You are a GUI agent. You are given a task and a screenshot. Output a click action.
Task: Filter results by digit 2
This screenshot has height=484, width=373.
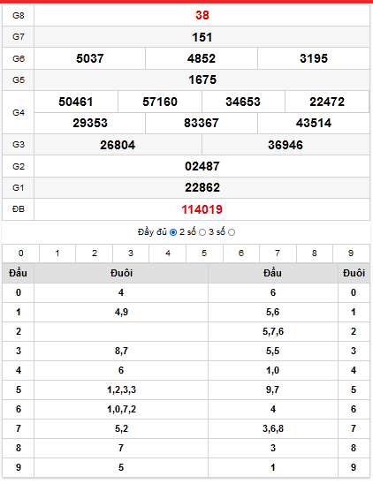95,253
